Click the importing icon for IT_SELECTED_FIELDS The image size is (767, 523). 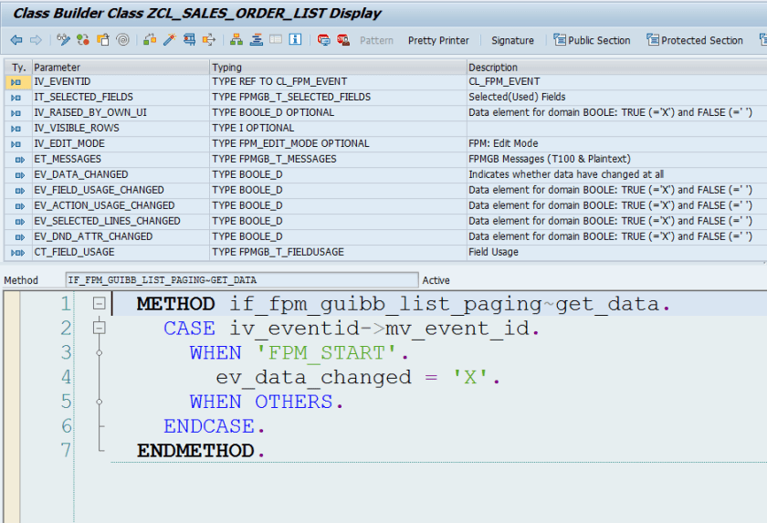tap(16, 98)
